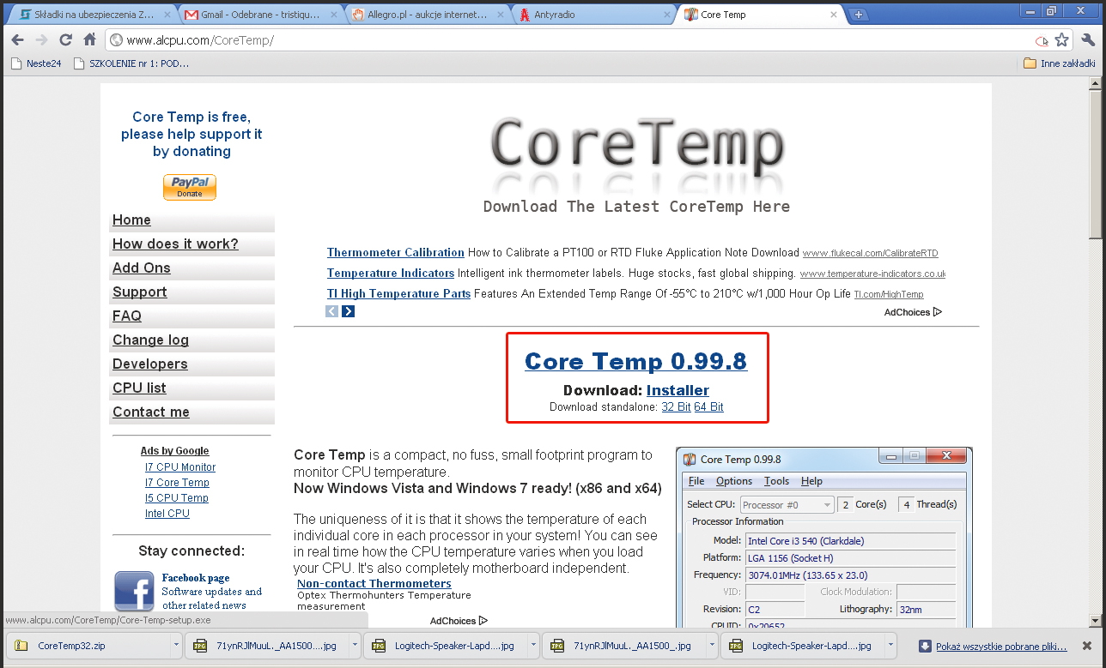Bookmark this page with the star icon
1106x668 pixels.
click(1062, 40)
